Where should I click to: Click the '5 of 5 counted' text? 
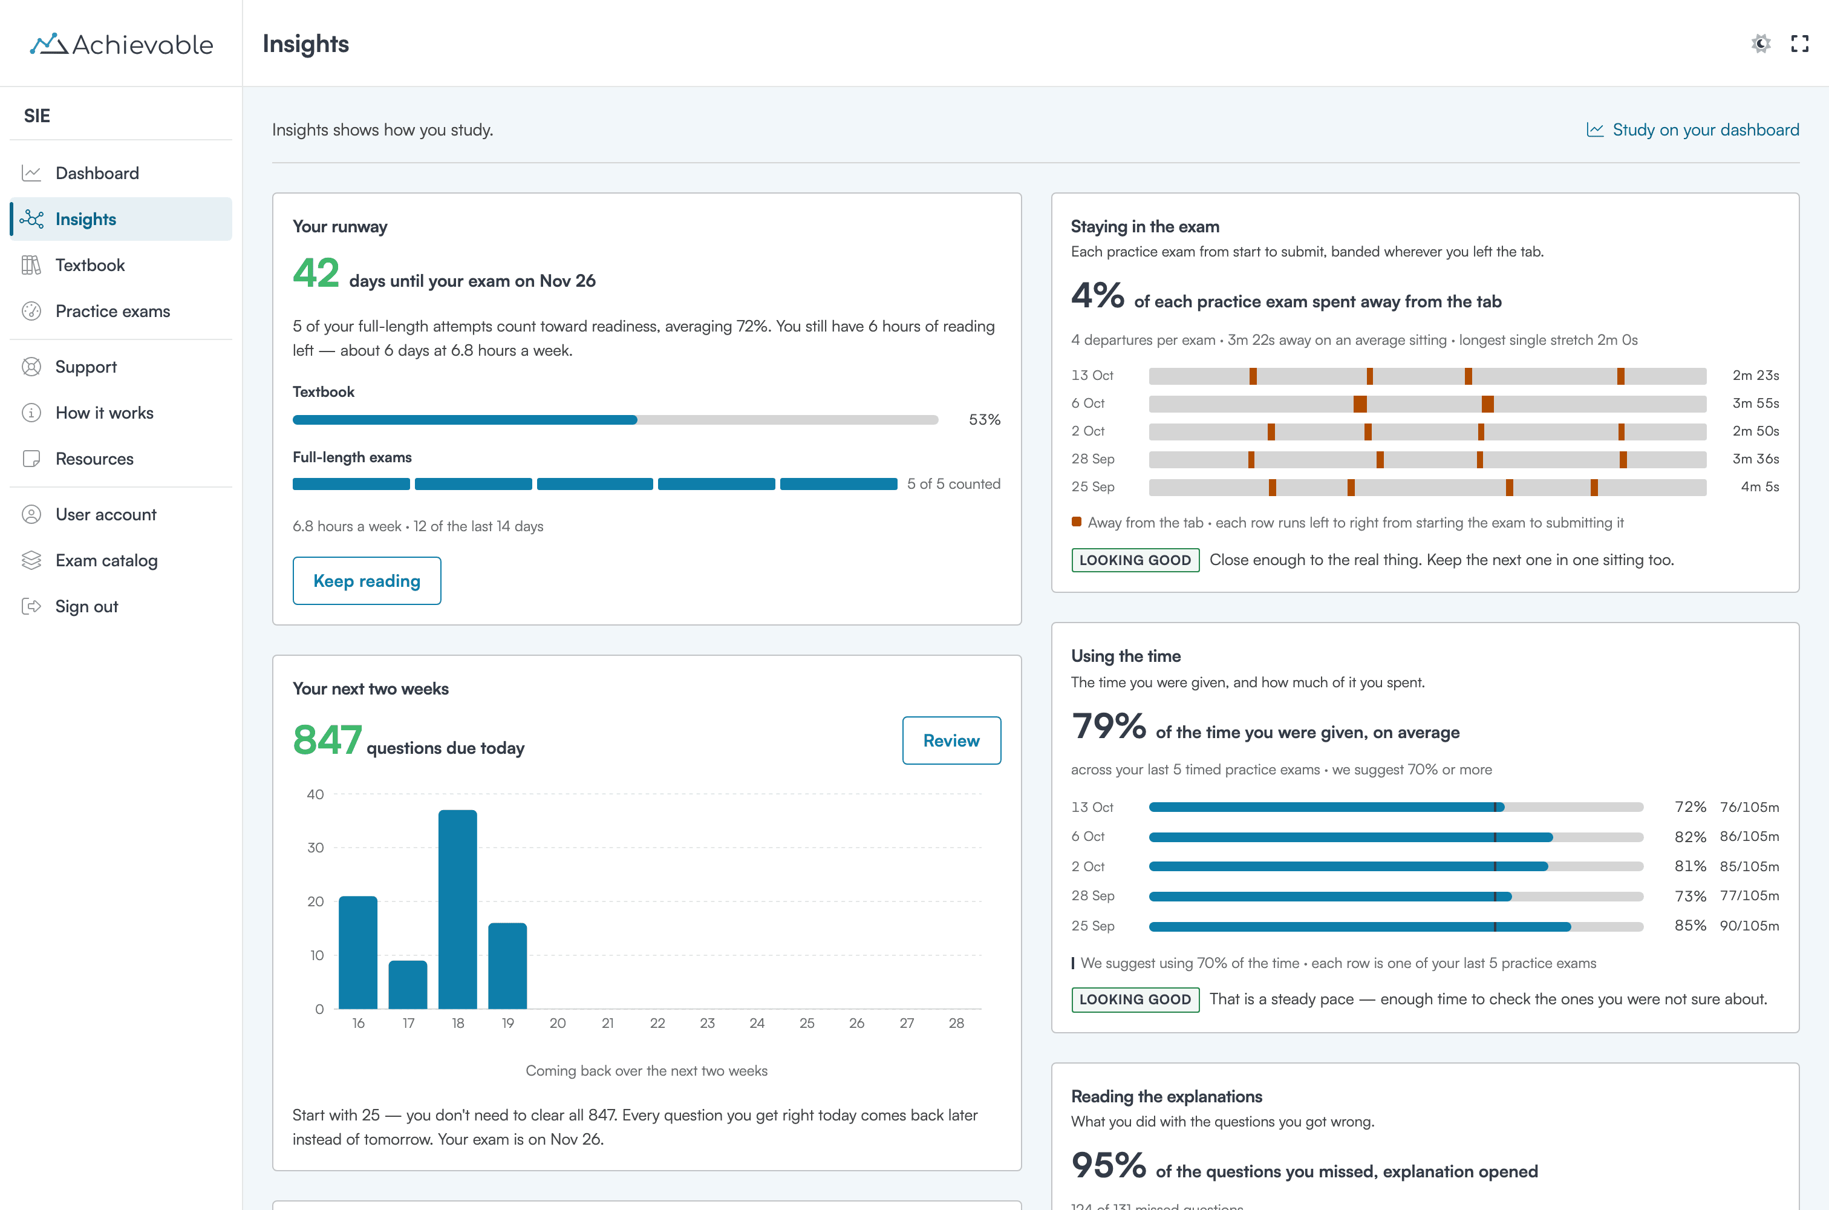953,484
